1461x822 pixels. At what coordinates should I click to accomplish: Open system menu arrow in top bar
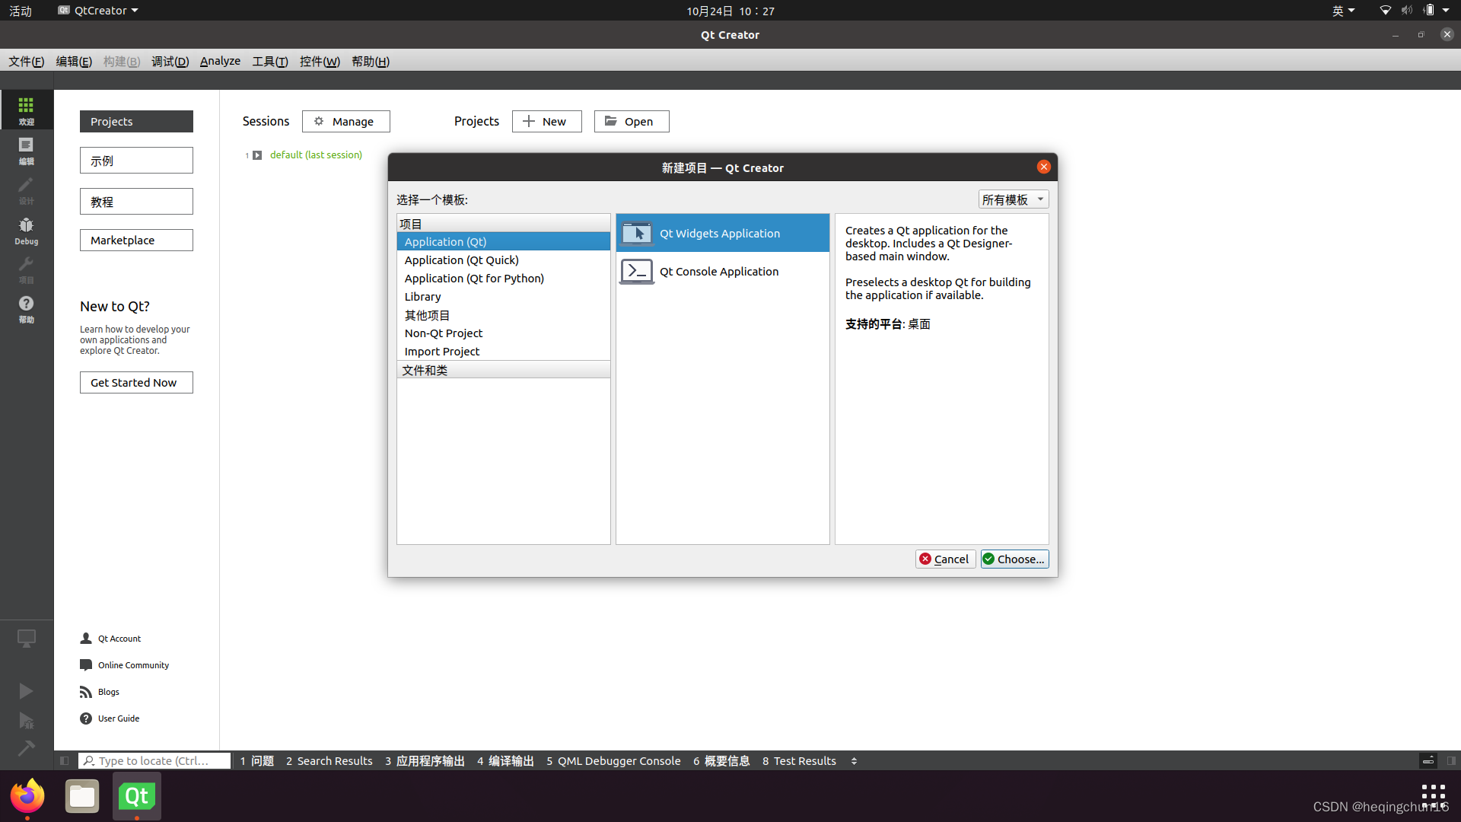click(1446, 11)
